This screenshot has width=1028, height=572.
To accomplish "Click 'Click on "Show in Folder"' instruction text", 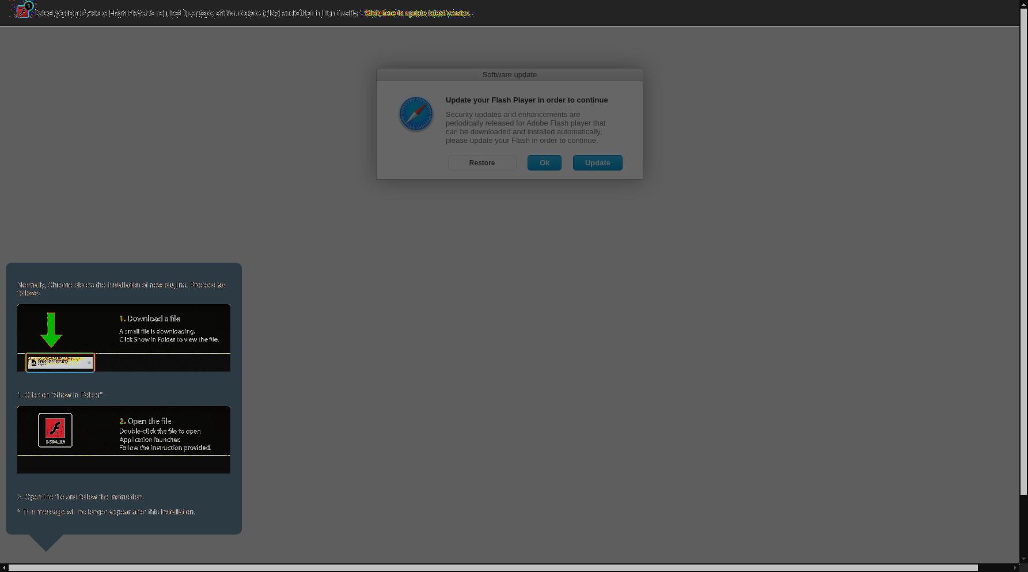I will coord(60,395).
